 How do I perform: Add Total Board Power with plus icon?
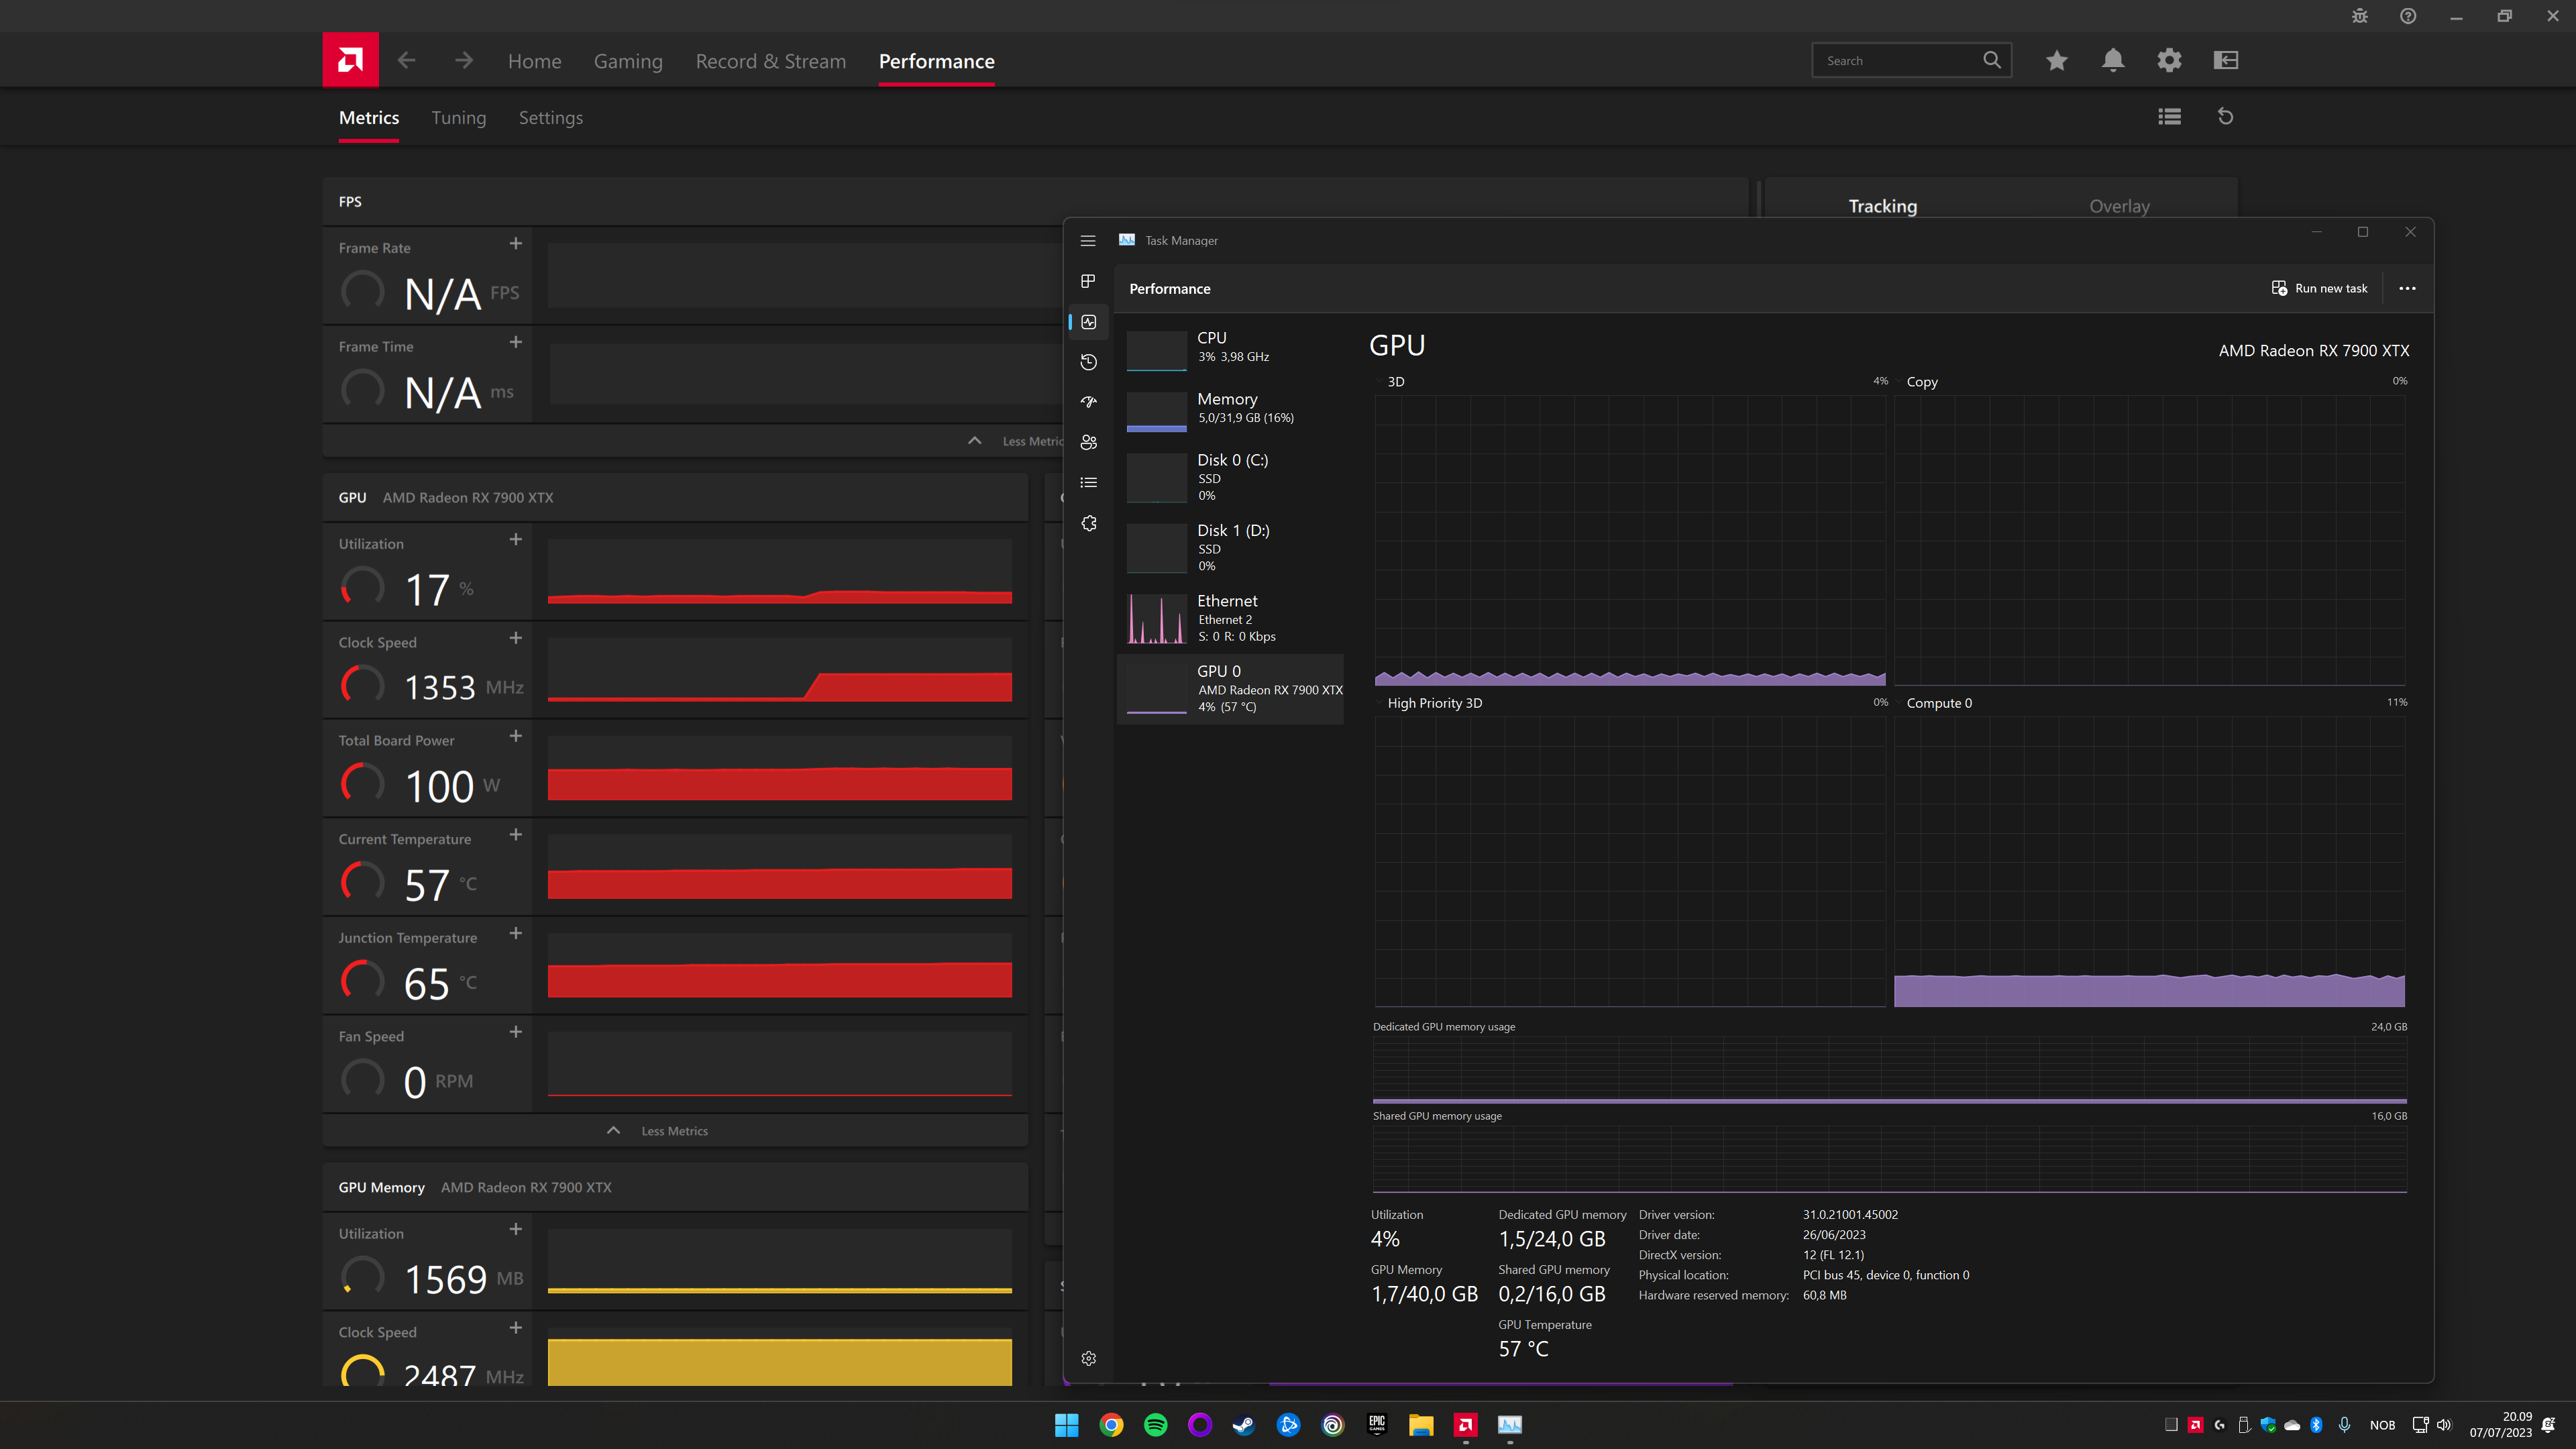point(516,736)
